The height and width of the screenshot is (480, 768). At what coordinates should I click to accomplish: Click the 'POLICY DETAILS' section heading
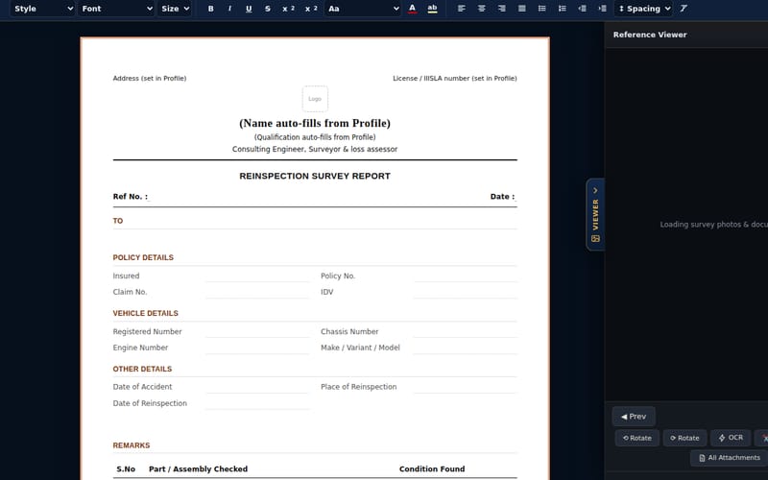143,257
